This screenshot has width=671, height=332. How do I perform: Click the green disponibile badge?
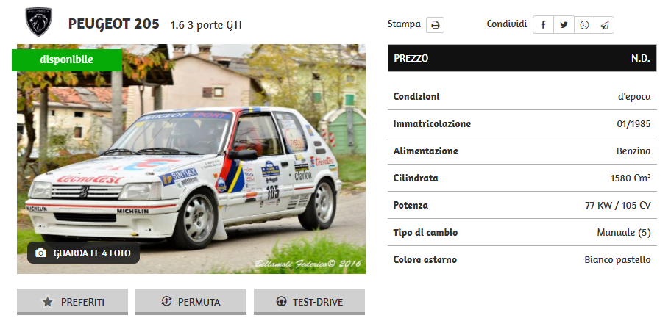coord(67,59)
